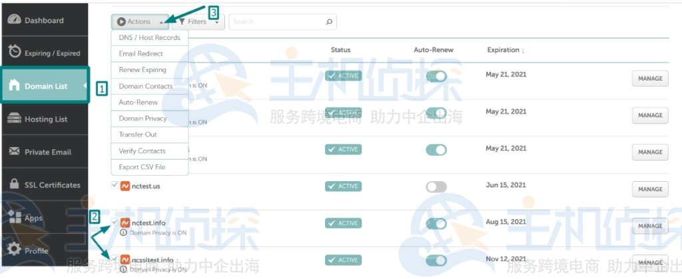This screenshot has width=682, height=279.
Task: Choose Email Redirect from Actions menu
Action: (150, 54)
